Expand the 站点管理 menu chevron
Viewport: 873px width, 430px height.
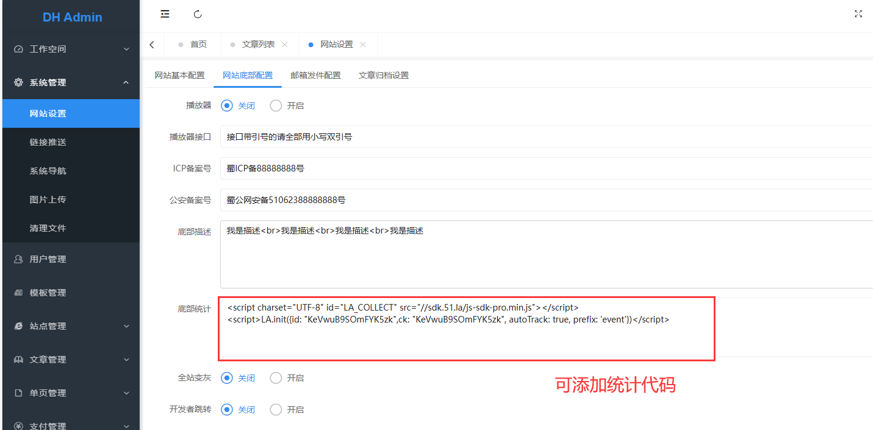[126, 326]
